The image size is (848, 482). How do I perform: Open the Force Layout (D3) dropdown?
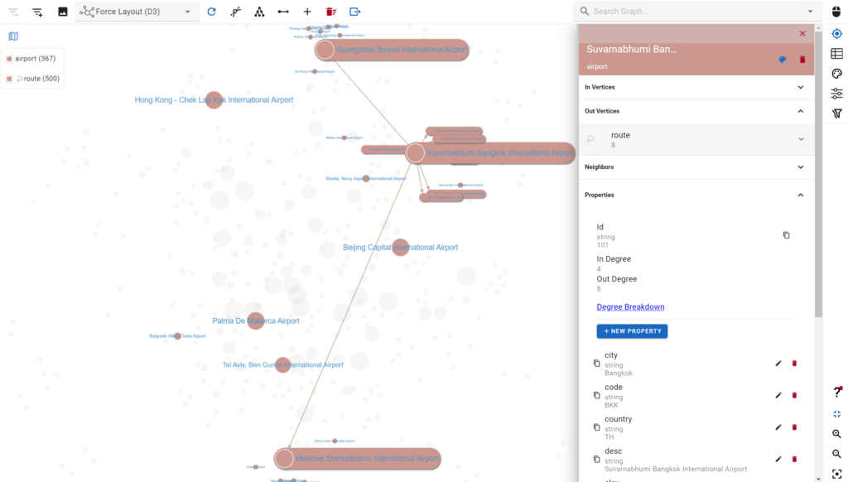(137, 12)
